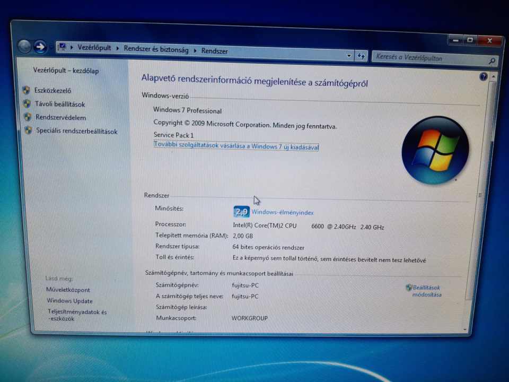
Task: Click the fujitsu-PC value beside teljes neve
Action: point(245,296)
